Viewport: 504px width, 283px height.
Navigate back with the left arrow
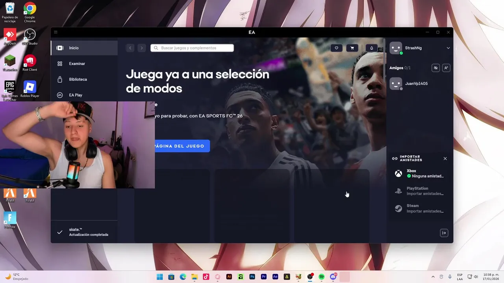coord(130,48)
